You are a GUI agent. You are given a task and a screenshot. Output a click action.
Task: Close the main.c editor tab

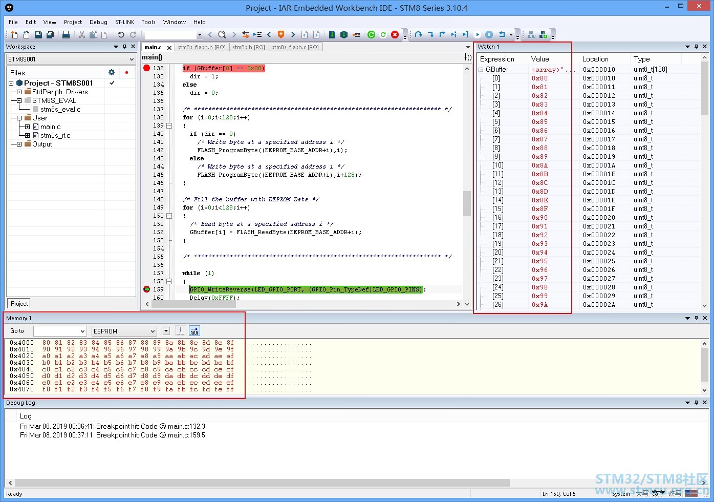[169, 48]
